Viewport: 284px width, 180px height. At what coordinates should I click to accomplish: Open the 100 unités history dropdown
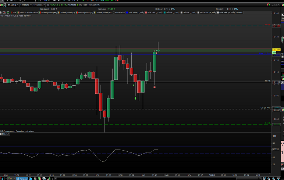tap(39, 5)
